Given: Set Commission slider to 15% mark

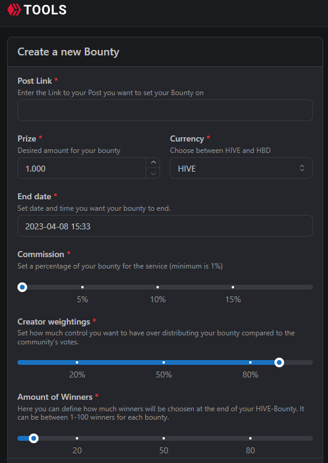Looking at the screenshot, I should pyautogui.click(x=233, y=287).
